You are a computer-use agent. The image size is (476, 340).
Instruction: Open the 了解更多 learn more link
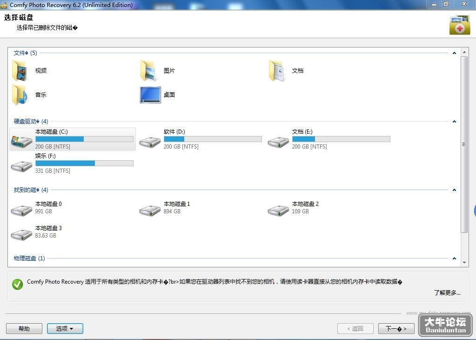pyautogui.click(x=447, y=292)
